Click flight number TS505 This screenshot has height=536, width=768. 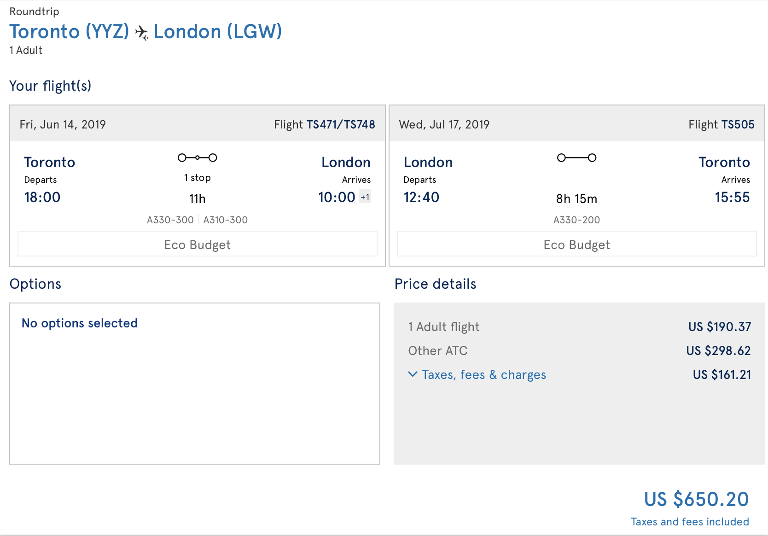pos(738,124)
